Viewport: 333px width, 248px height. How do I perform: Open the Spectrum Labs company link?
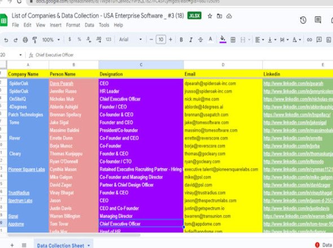[x=20, y=201]
